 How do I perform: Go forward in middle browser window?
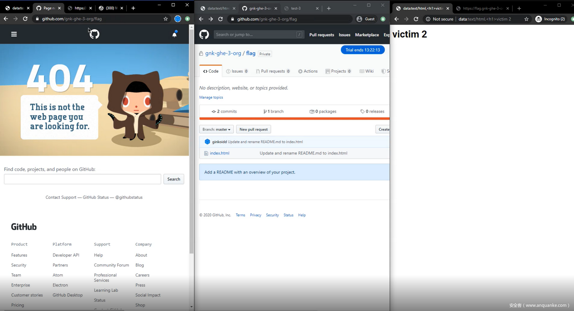[211, 19]
